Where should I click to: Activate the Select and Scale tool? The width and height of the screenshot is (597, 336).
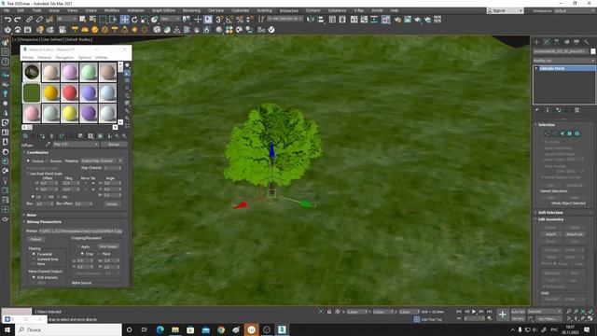tap(145, 19)
